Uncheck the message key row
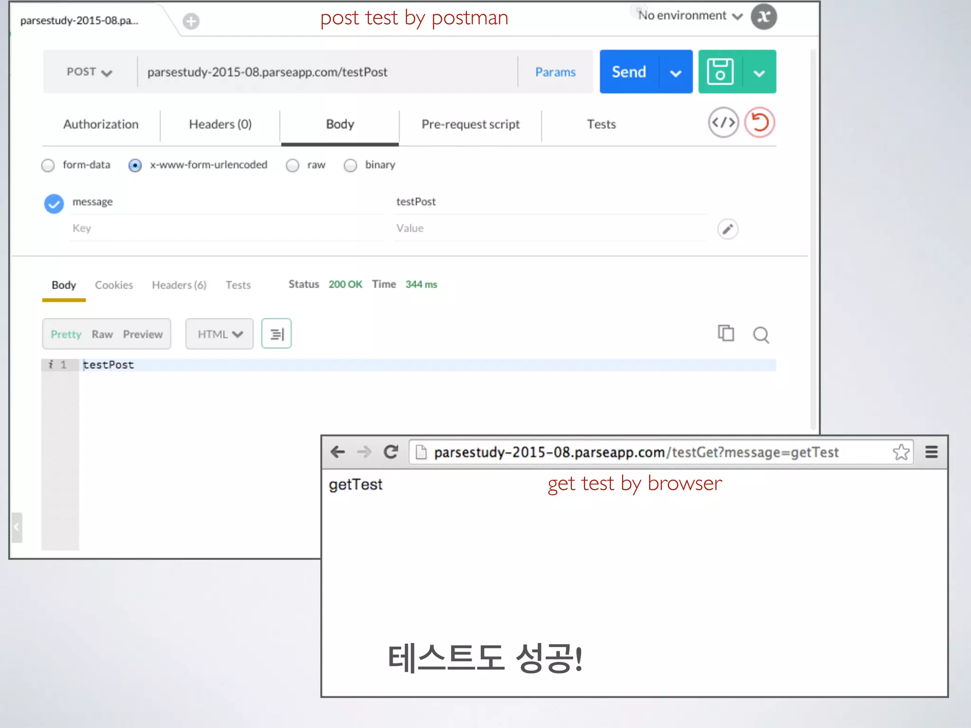Screen dimensions: 971x728 [x=54, y=204]
